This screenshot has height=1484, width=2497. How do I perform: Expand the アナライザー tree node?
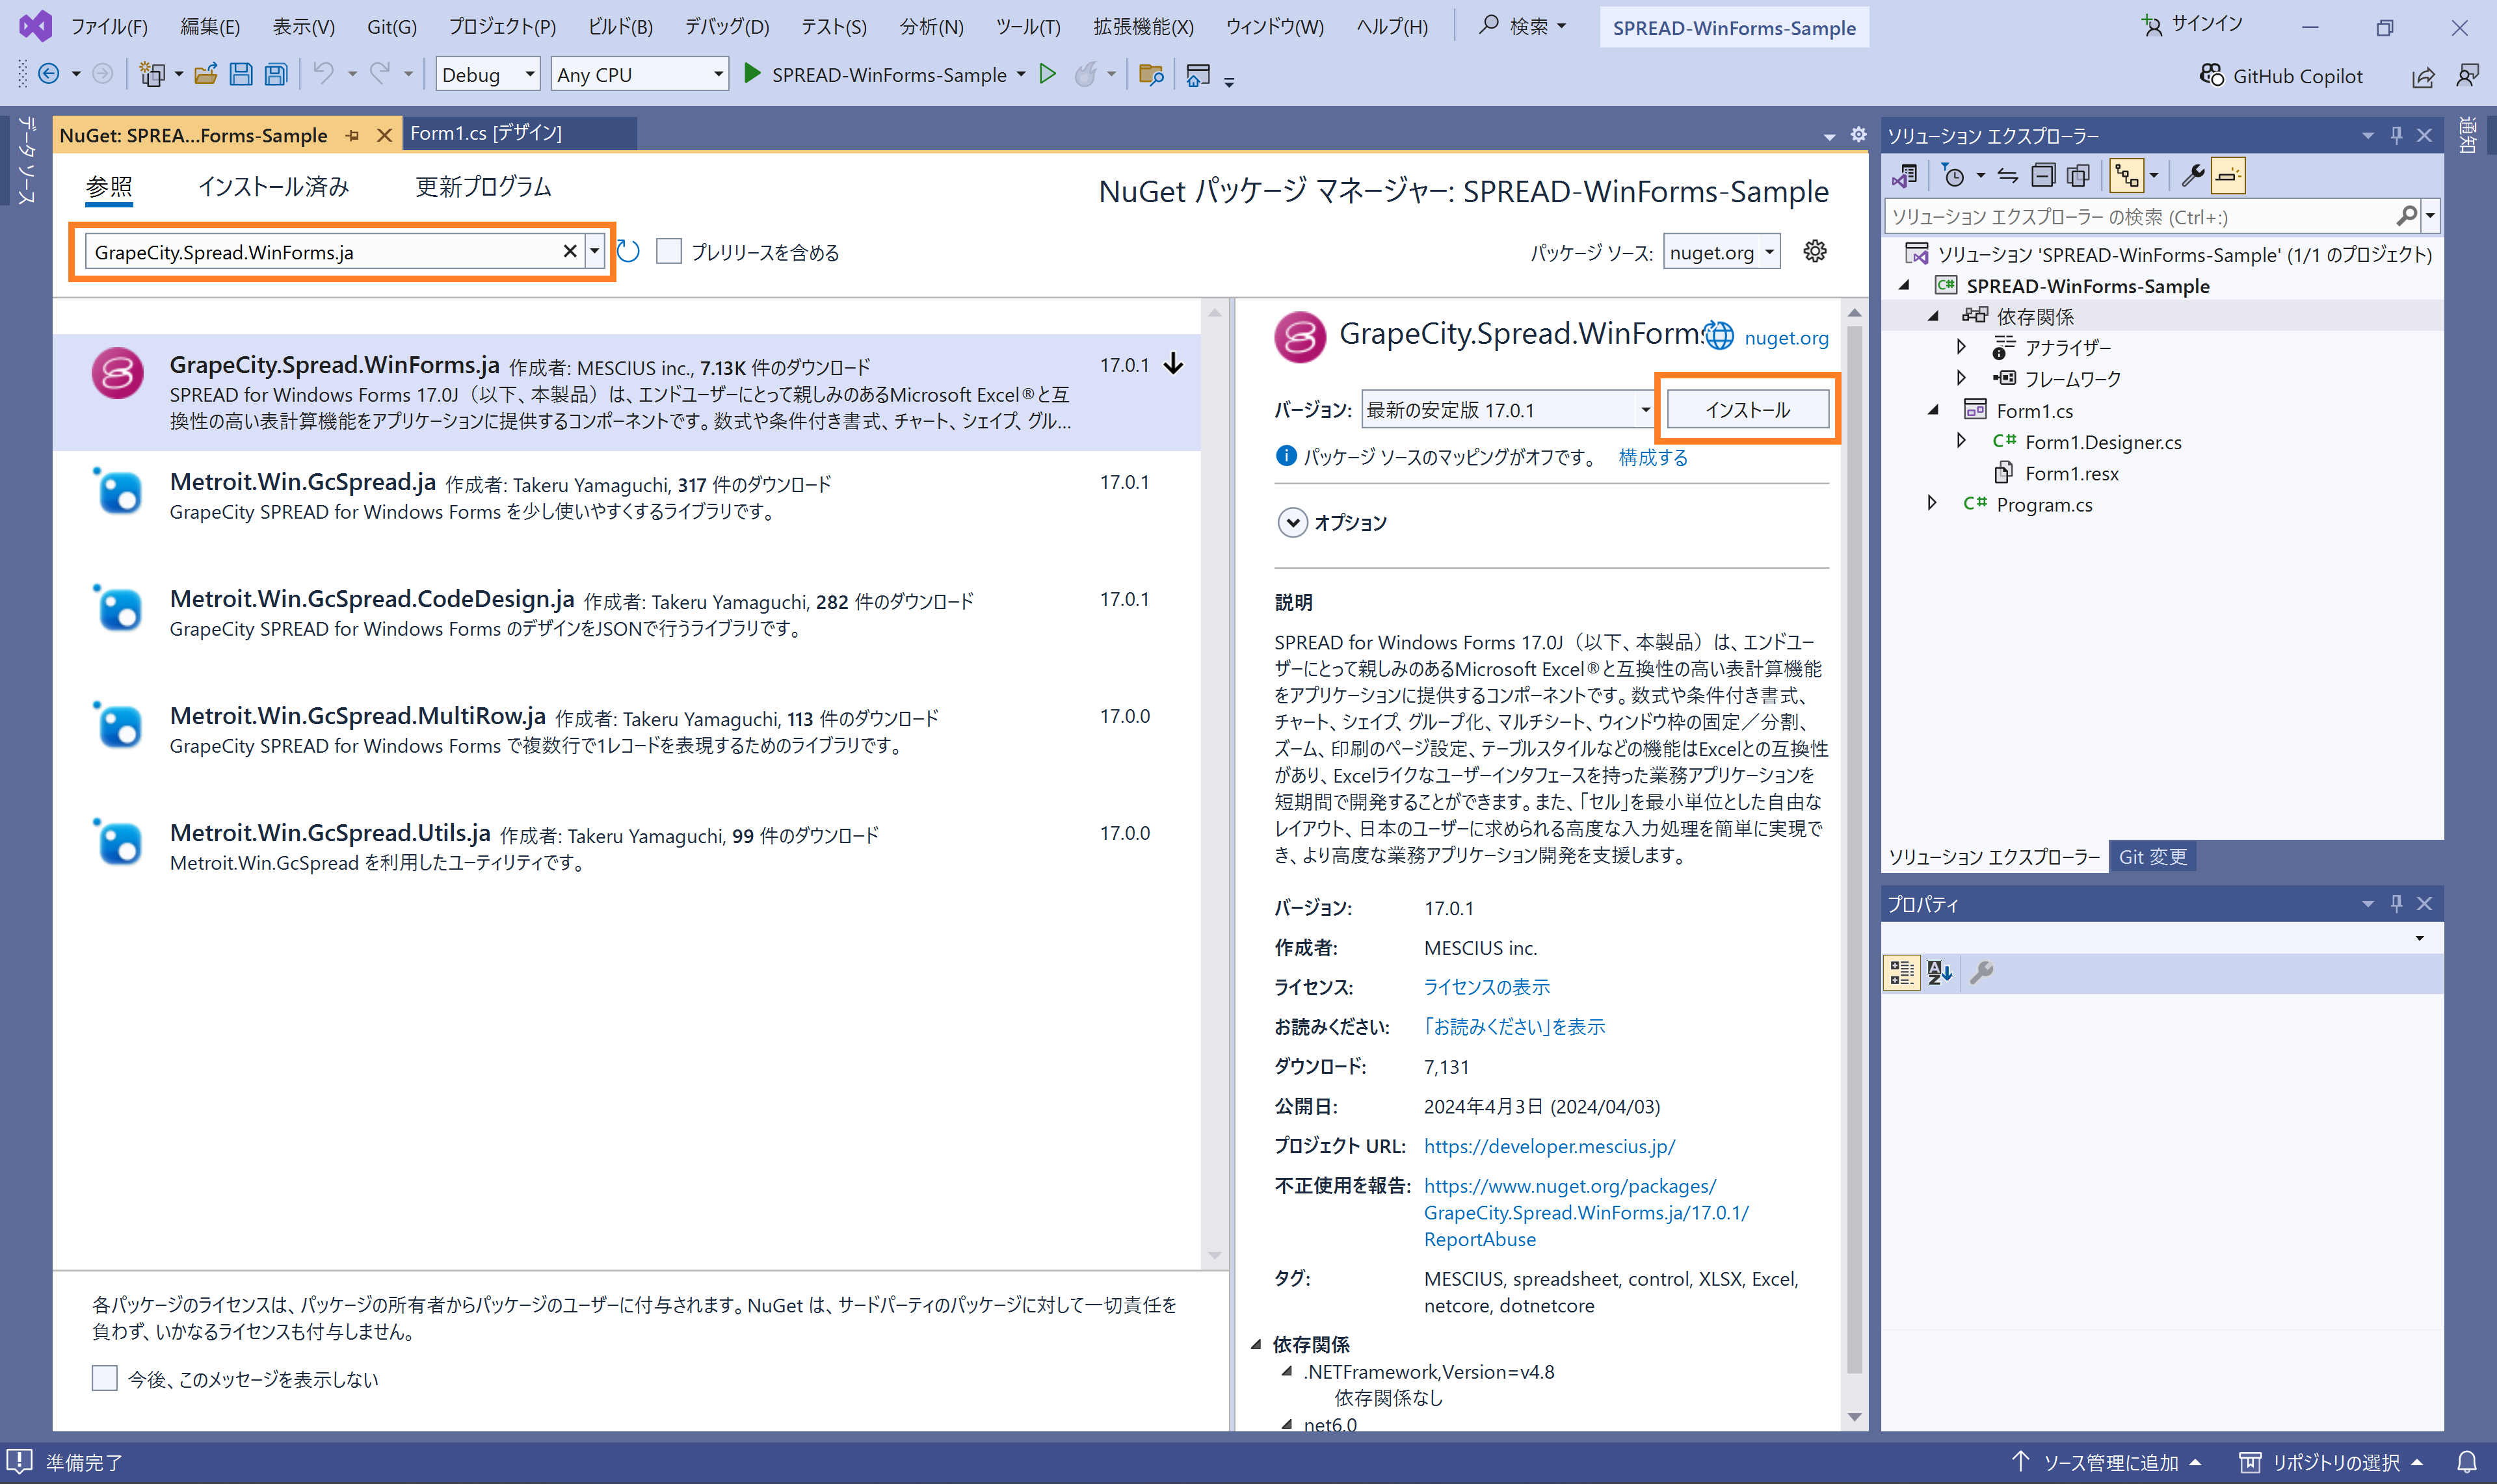tap(1961, 347)
